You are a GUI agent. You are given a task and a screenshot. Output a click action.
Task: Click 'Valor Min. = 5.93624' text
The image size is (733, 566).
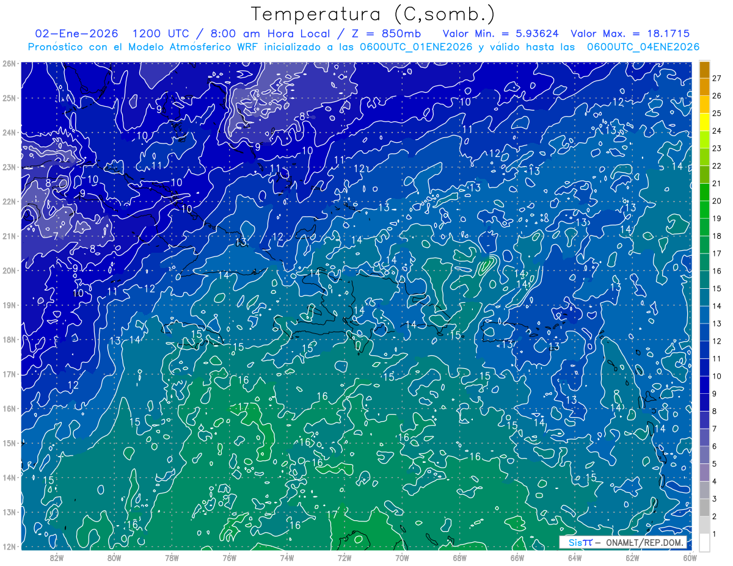click(x=501, y=33)
